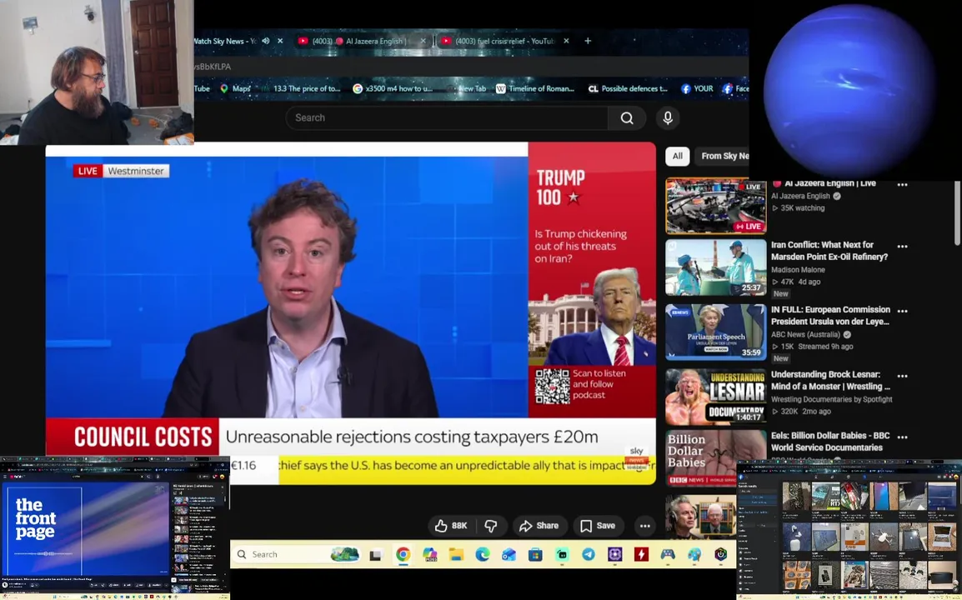Screen dimensions: 962x600
Task: Open options menu for Marsden Point video
Action: 902,246
